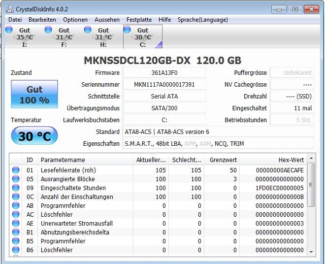The image size is (325, 264).
Task: Select the Anzahl der Einschaltungen parameter name
Action: coord(77,197)
